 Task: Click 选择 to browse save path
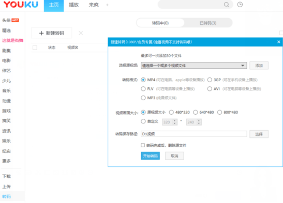pos(259,134)
